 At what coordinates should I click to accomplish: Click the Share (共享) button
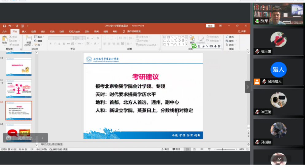pyautogui.click(x=242, y=31)
